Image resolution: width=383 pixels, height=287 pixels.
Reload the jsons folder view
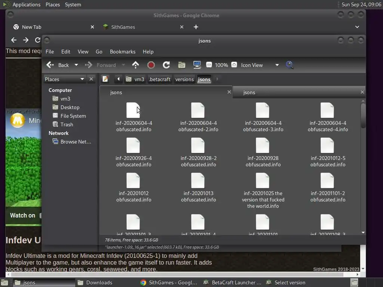click(x=166, y=65)
